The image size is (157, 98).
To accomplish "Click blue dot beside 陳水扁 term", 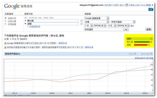I will pyautogui.click(x=25, y=20).
